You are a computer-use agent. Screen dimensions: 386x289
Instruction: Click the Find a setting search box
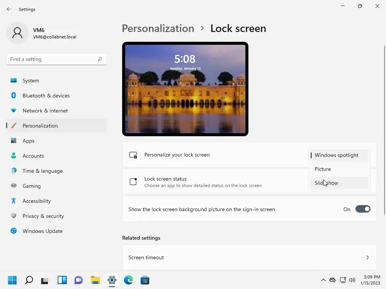[57, 59]
